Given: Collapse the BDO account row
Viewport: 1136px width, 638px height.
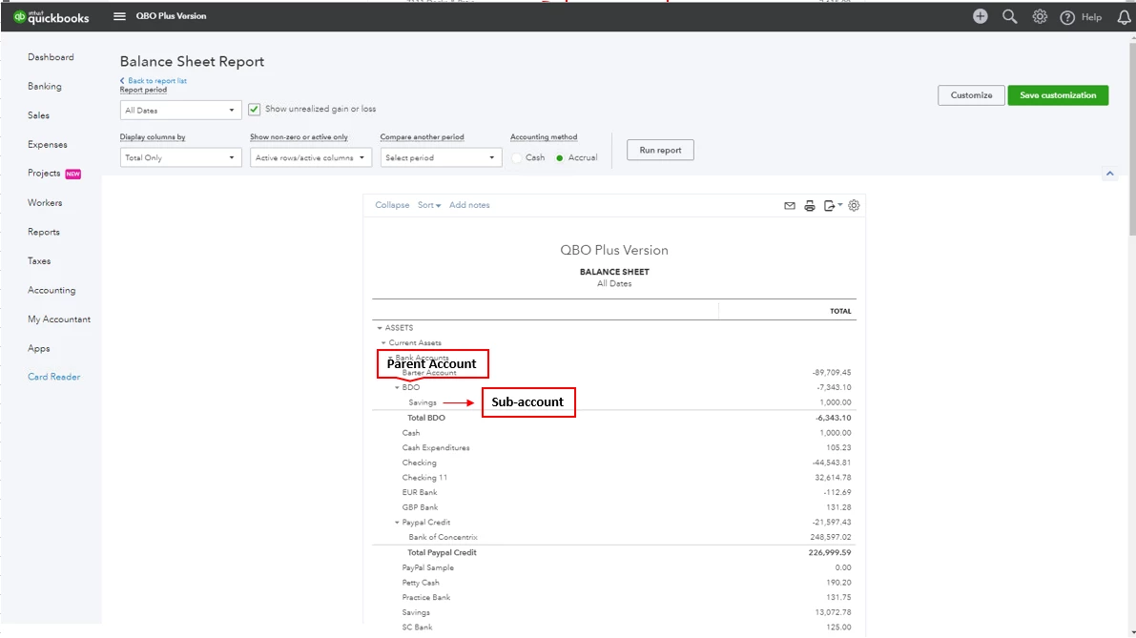Looking at the screenshot, I should click(397, 387).
